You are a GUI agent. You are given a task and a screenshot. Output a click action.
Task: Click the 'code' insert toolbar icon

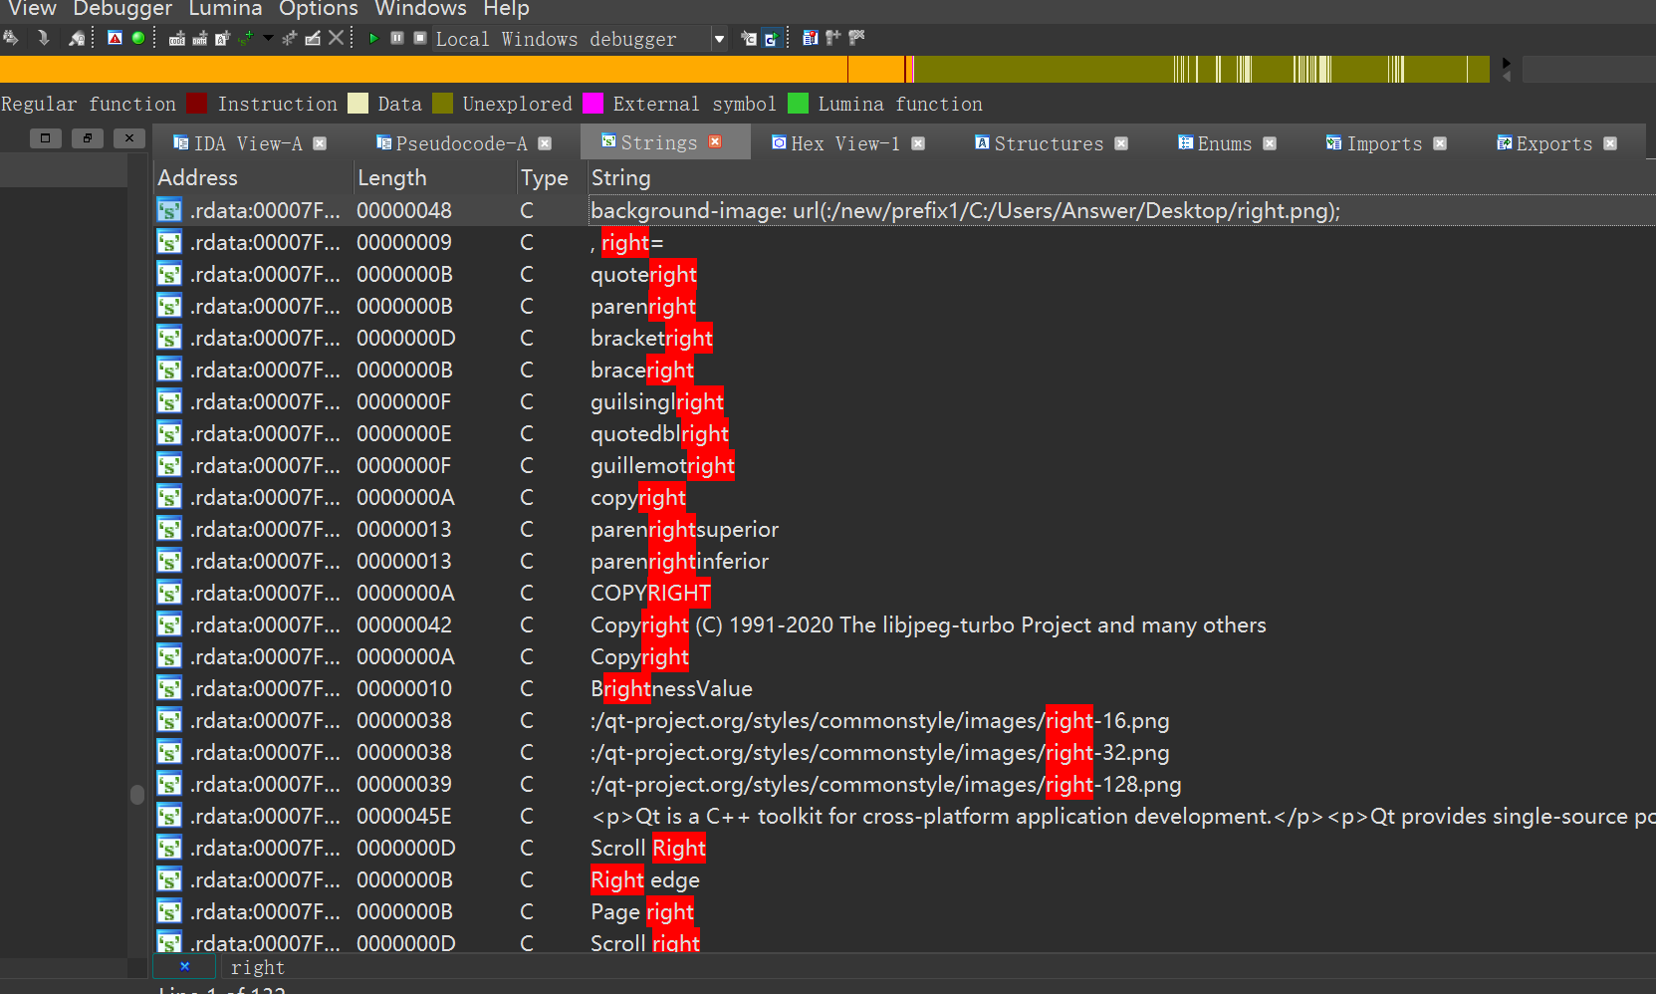[x=177, y=39]
